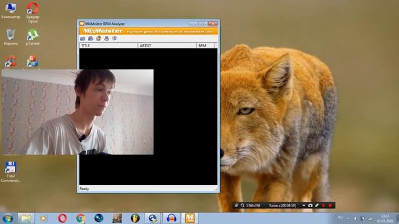Screen dimensions: 399x224
Task: Select the Корзина recycle bin icon
Action: 11,37
